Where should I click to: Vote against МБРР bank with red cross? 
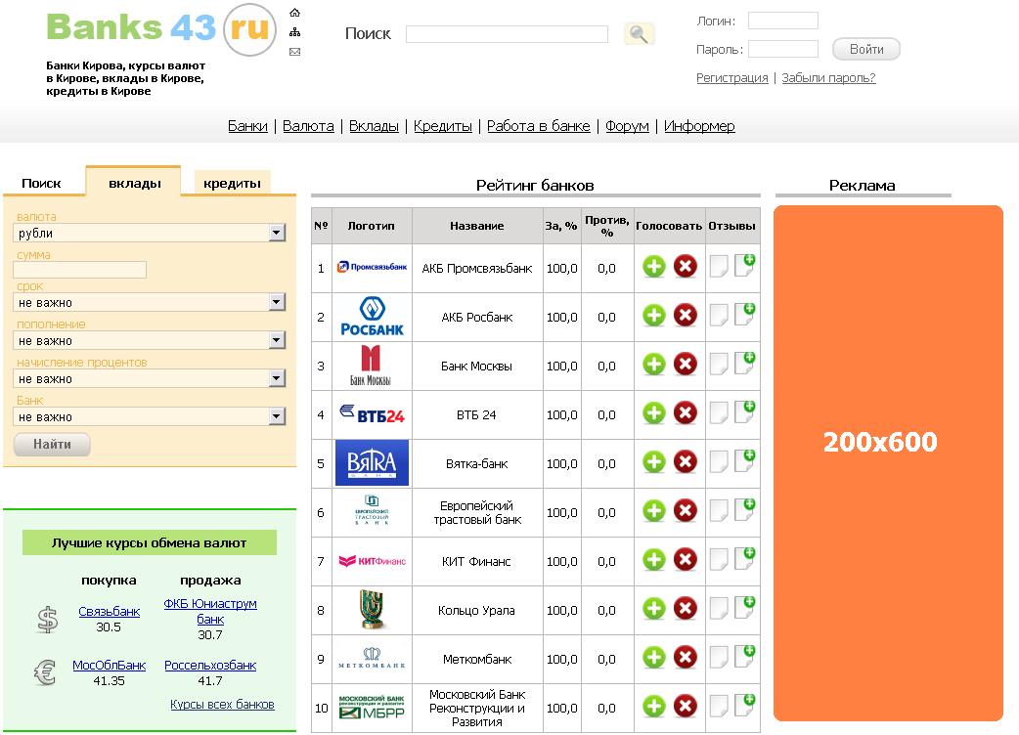pos(685,707)
